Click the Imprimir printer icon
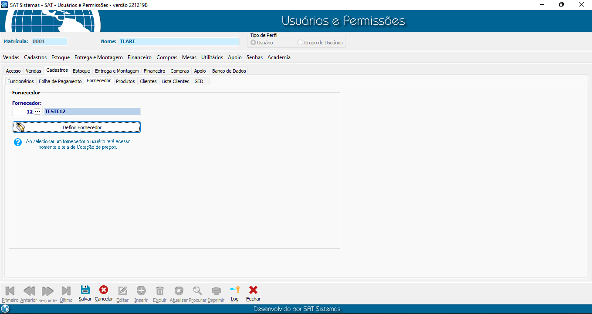This screenshot has height=314, width=592. [216, 291]
